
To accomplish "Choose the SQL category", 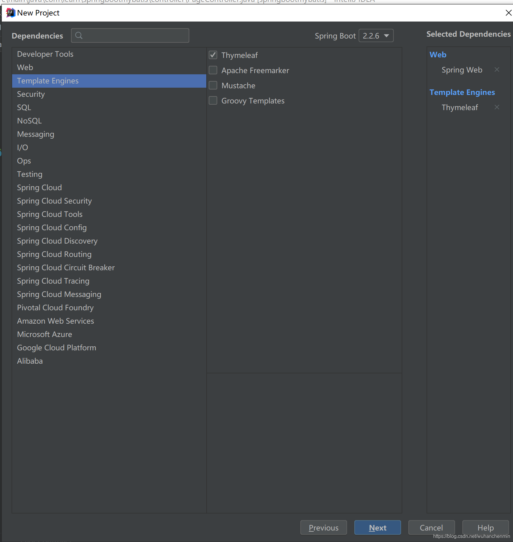I will [109, 108].
